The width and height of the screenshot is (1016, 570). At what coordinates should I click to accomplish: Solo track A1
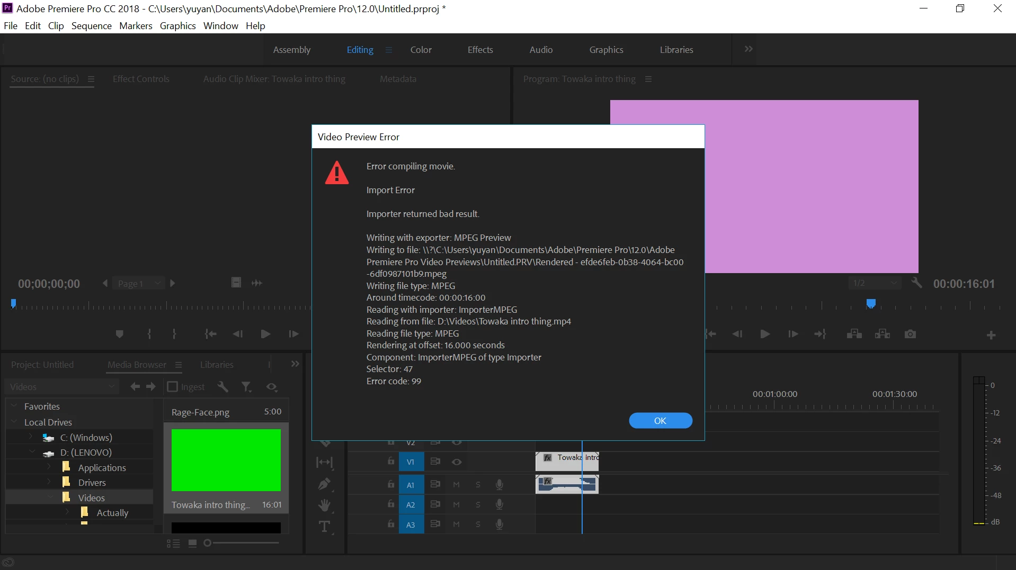(478, 485)
